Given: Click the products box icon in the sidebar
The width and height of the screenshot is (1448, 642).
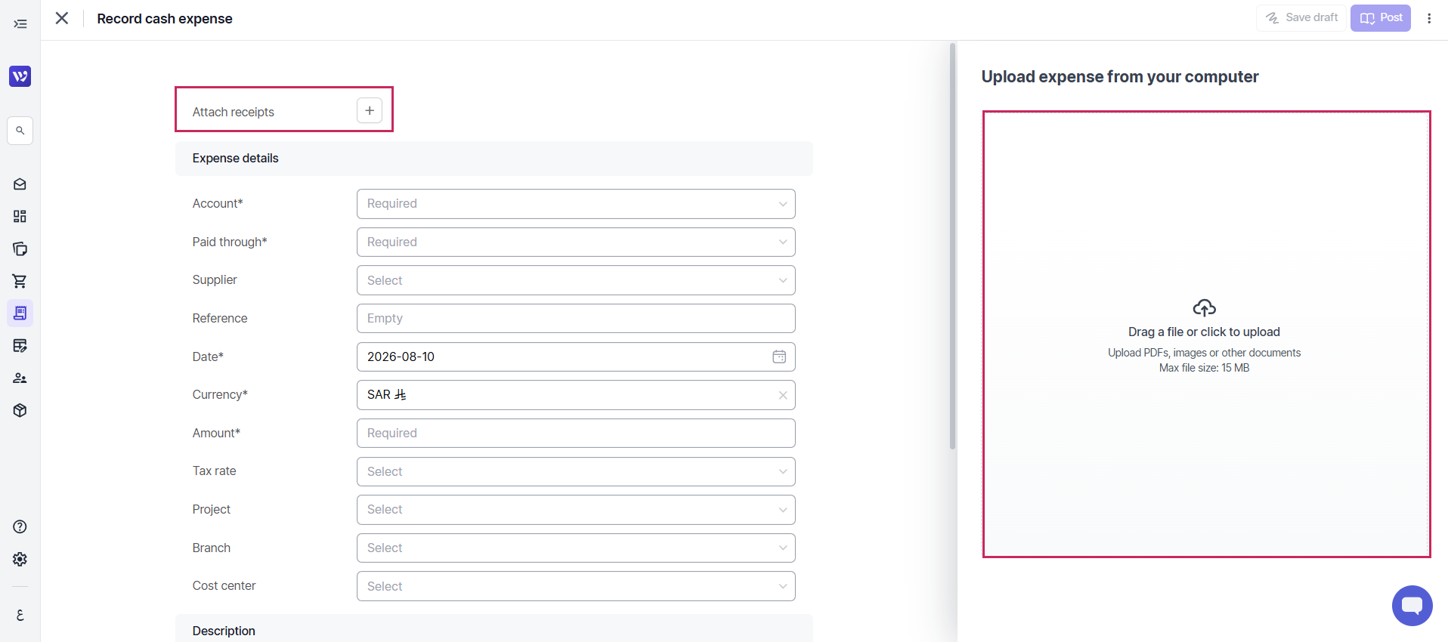Looking at the screenshot, I should 20,411.
